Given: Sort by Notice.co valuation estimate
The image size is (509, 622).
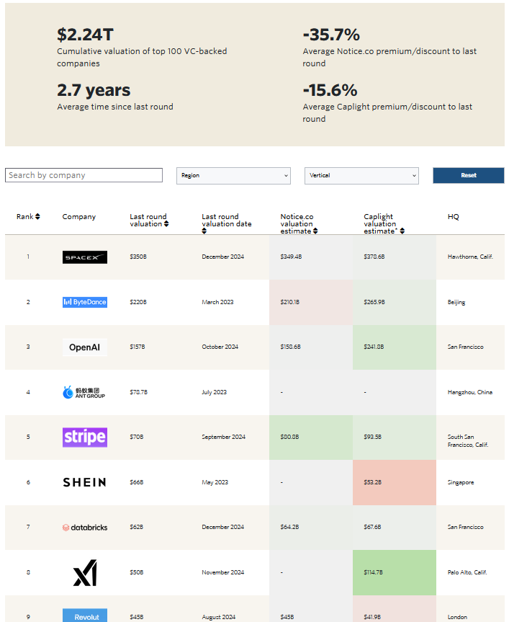Looking at the screenshot, I should 315,231.
